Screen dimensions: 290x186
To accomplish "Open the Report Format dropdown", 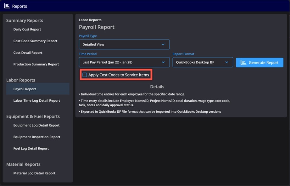I will click(x=203, y=62).
